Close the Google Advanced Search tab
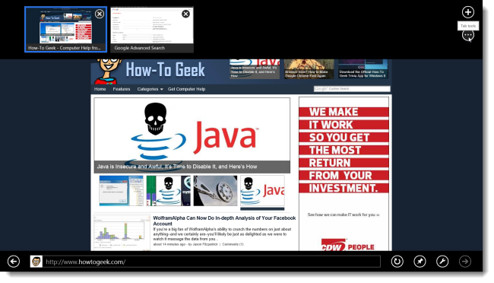Image resolution: width=494 pixels, height=283 pixels. (x=185, y=14)
